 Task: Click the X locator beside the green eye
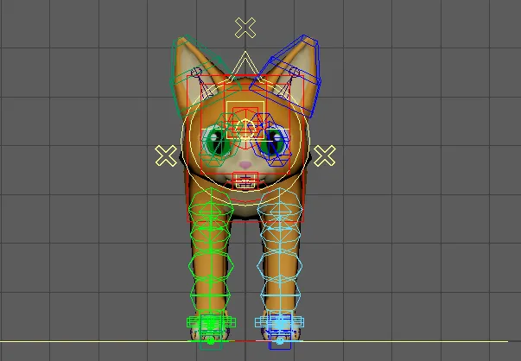point(165,156)
